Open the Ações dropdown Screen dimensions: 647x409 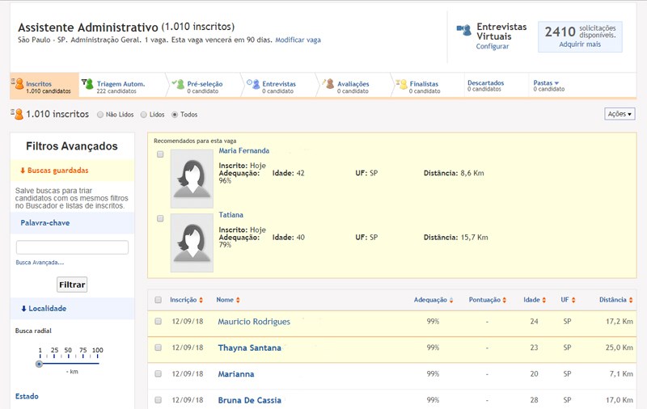tap(620, 114)
